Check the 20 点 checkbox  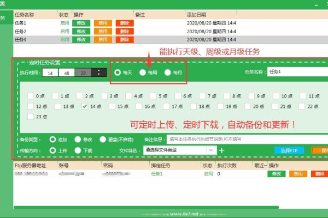point(248,106)
